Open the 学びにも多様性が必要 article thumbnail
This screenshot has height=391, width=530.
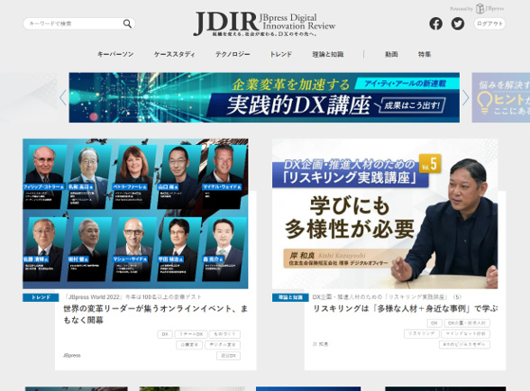[x=385, y=214]
